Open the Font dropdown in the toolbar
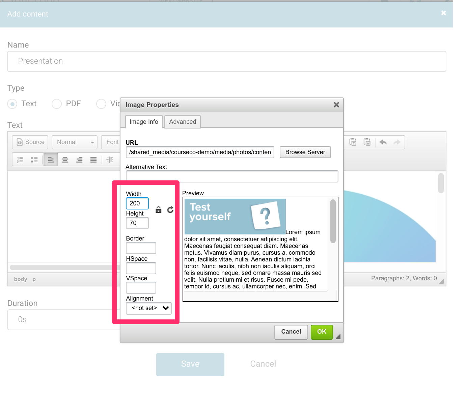Viewport: 467px width, 396px height. (x=111, y=142)
